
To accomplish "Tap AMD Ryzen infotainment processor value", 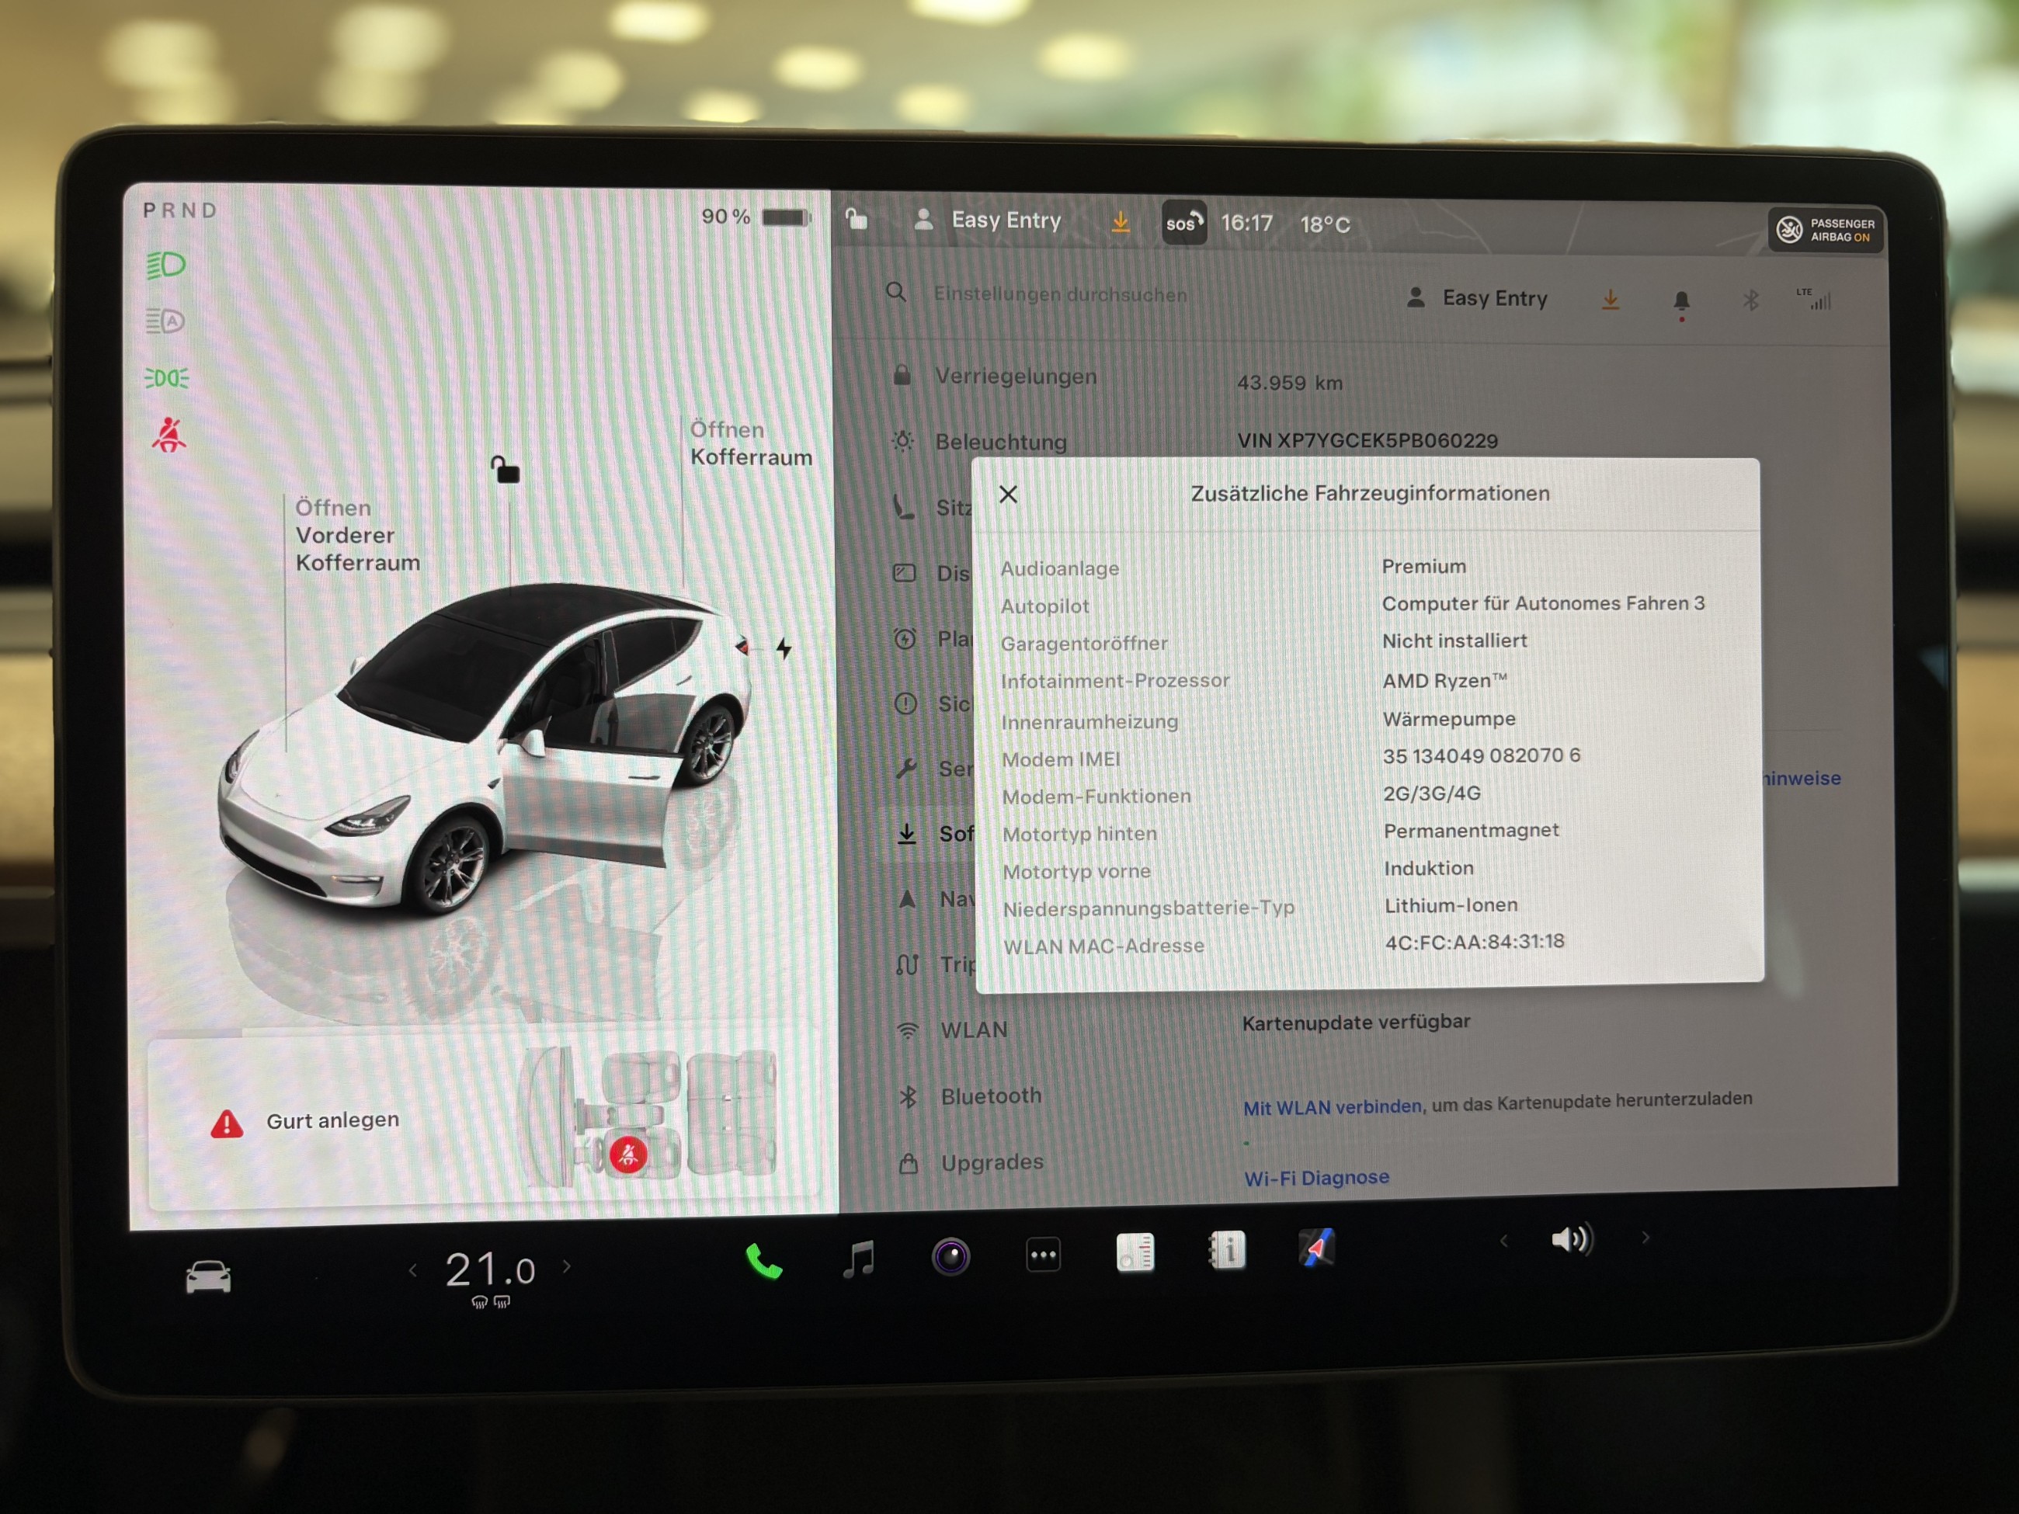I will (x=1445, y=681).
